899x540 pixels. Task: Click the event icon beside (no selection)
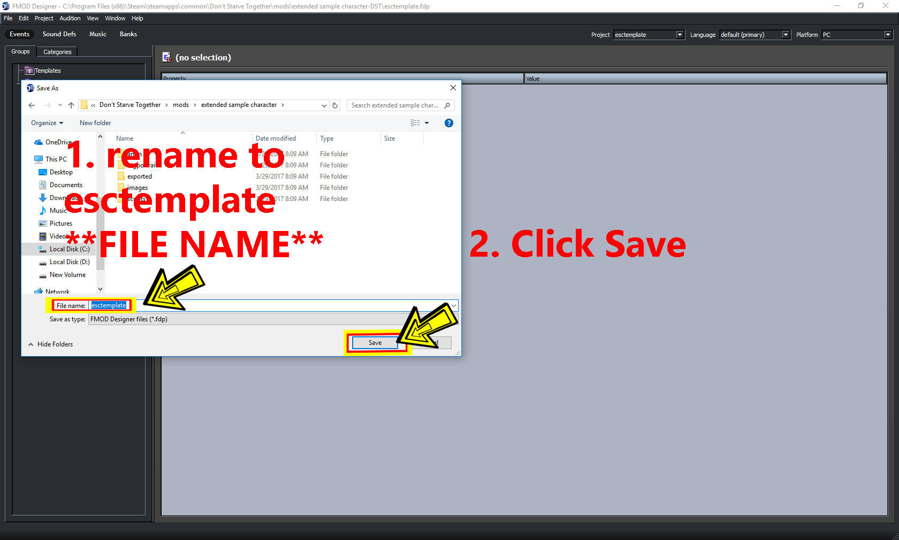(x=167, y=57)
